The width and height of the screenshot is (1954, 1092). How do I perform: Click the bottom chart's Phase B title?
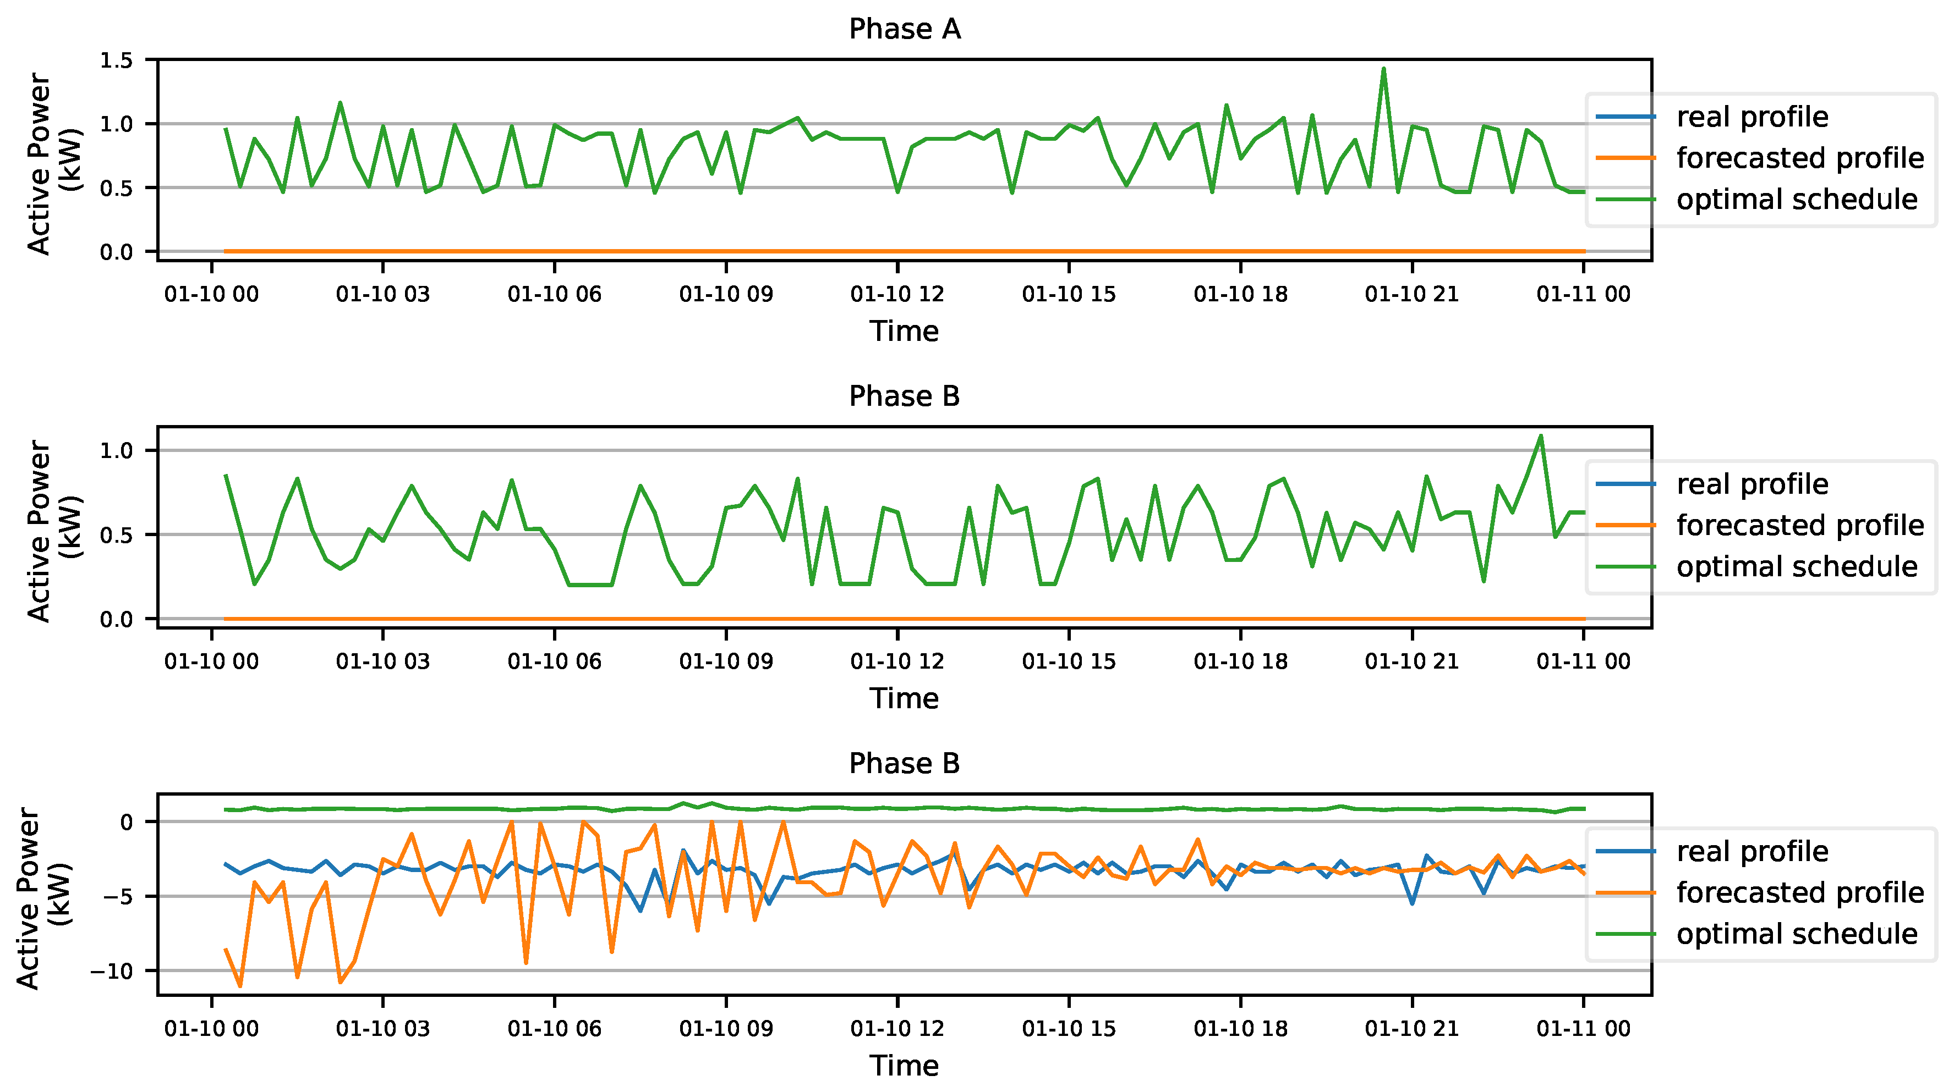(x=904, y=763)
